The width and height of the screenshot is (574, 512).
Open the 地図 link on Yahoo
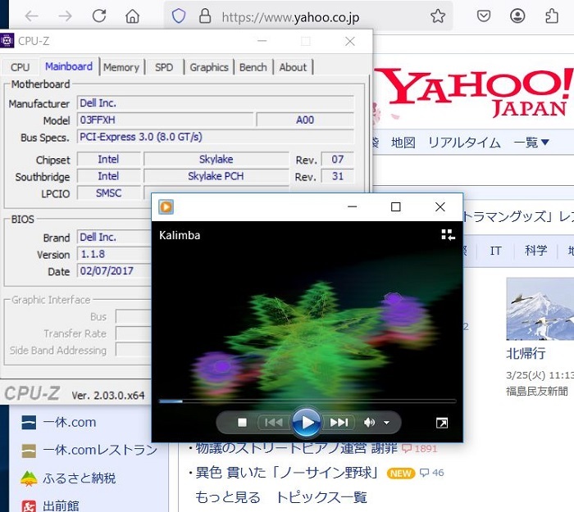[x=403, y=142]
